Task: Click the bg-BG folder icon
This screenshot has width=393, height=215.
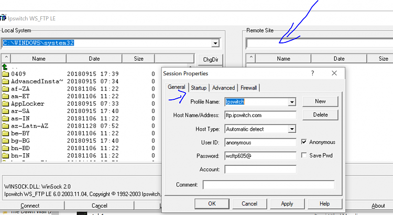Action: (5, 141)
